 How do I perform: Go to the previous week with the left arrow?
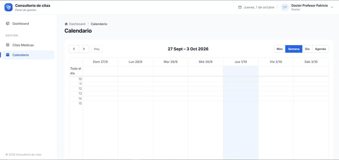pos(74,49)
